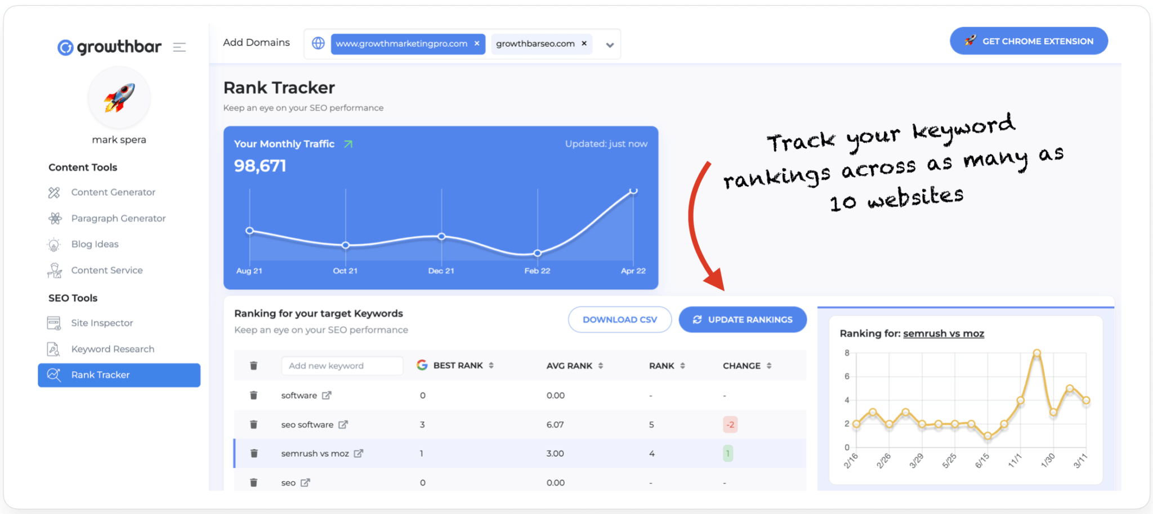Image resolution: width=1153 pixels, height=514 pixels.
Task: Open Paragraph Generator from the sidebar
Action: [x=118, y=218]
